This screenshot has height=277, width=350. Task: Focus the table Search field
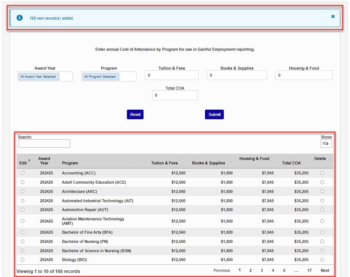(44, 143)
